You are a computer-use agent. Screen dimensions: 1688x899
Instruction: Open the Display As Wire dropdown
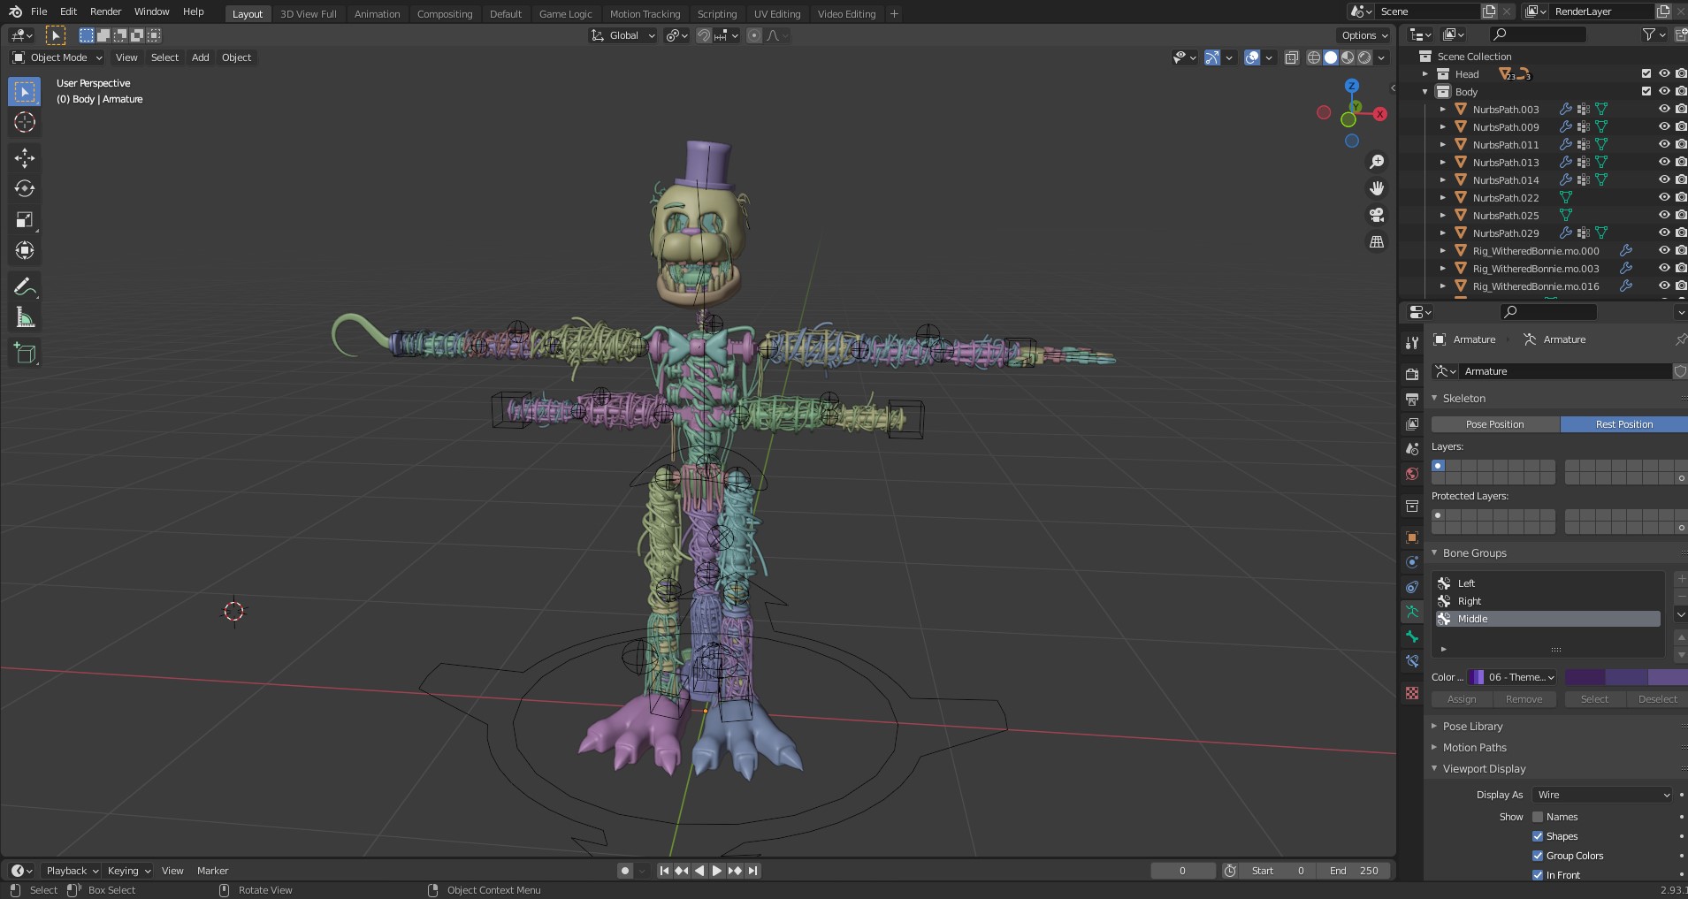(1601, 795)
